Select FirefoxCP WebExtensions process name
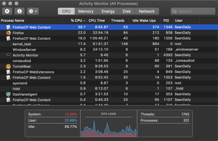The width and height of the screenshot is (218, 141). pos(33,72)
